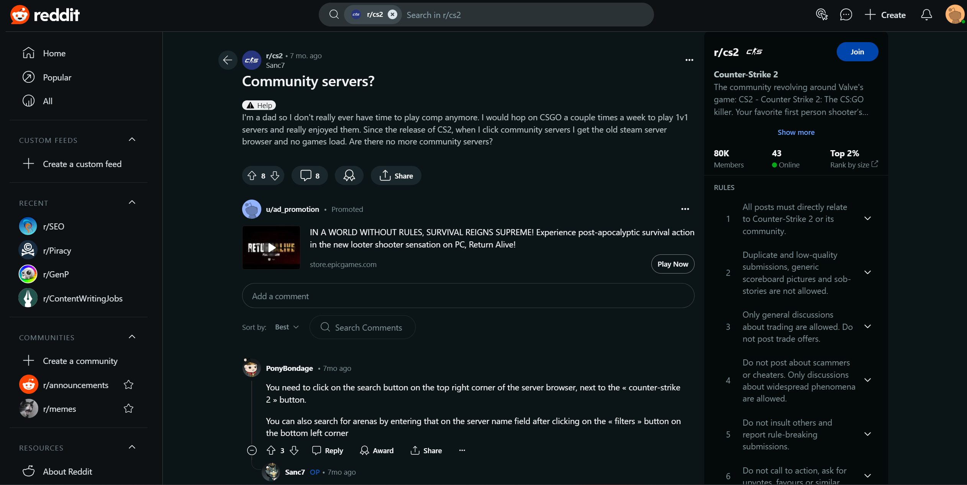Go to All in sidebar
Screen dimensions: 967x485
79,101
